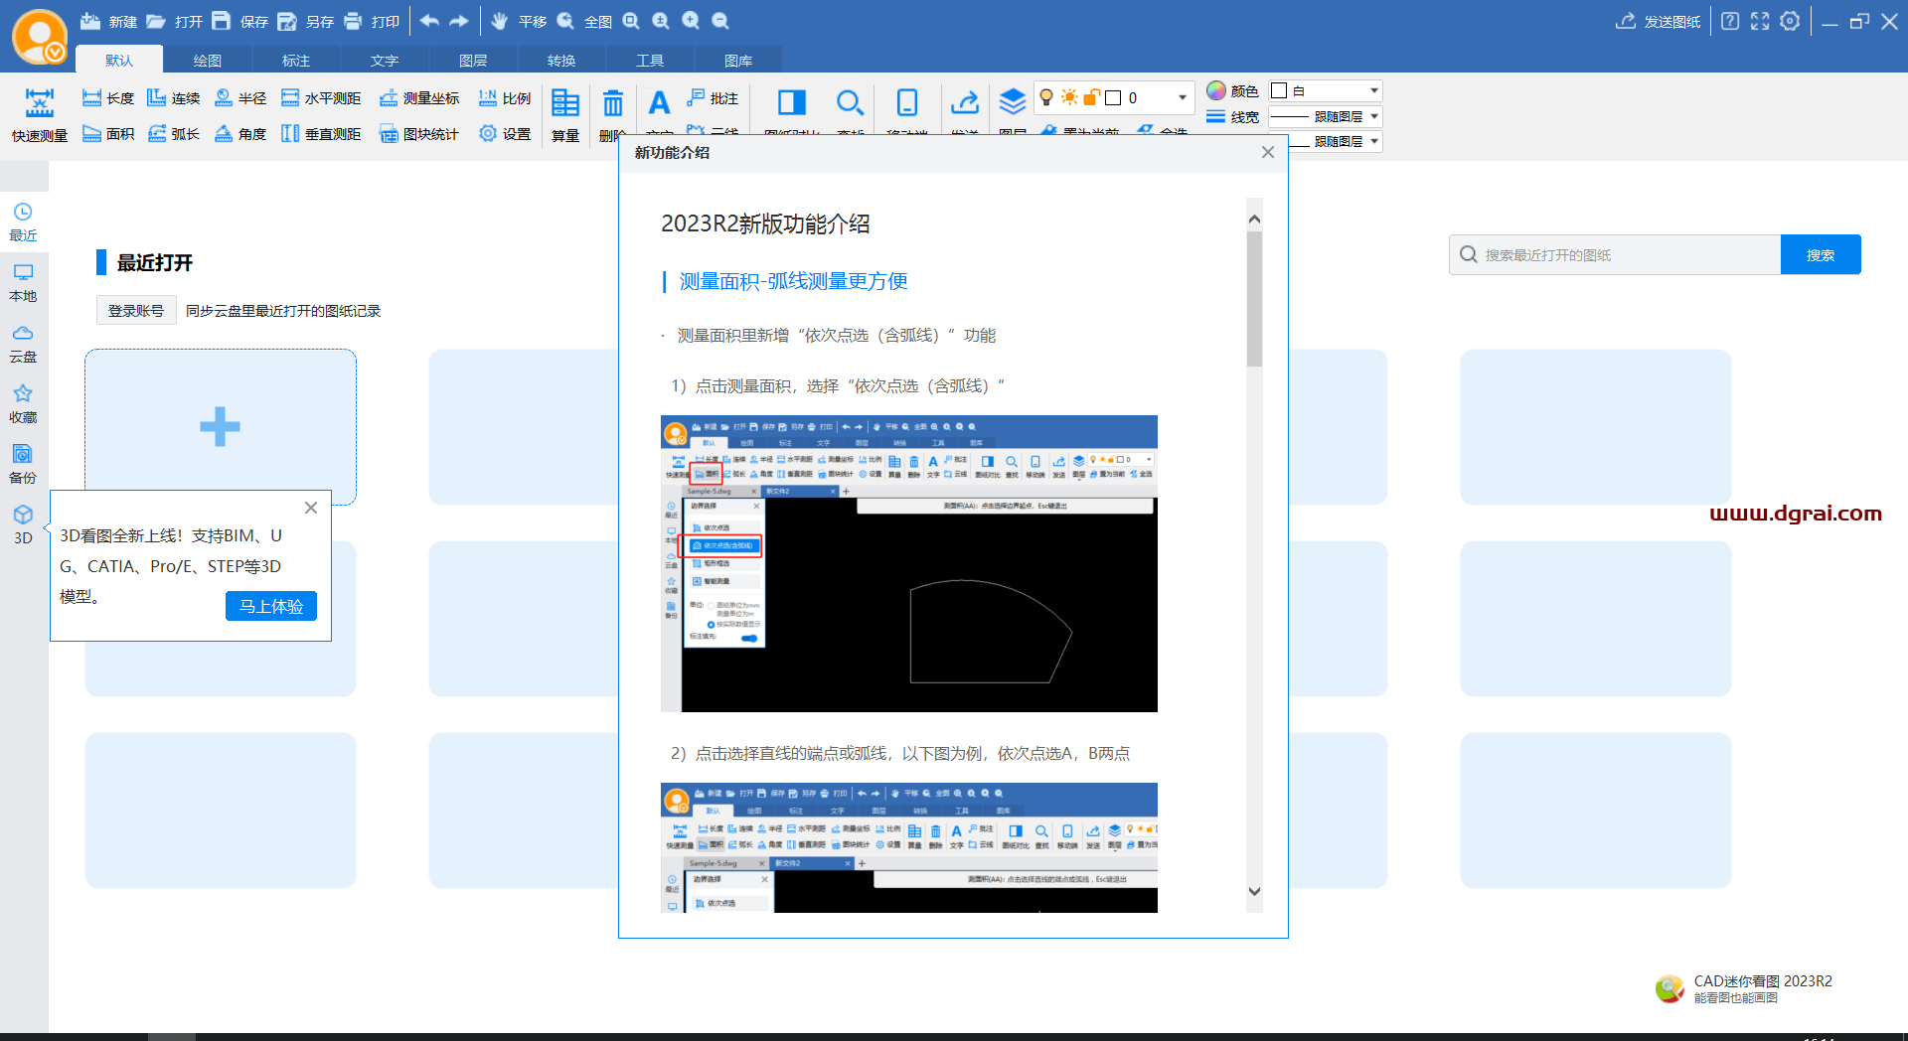Add an annotation with 批注 tool
This screenshot has height=1041, width=1908.
tap(713, 98)
